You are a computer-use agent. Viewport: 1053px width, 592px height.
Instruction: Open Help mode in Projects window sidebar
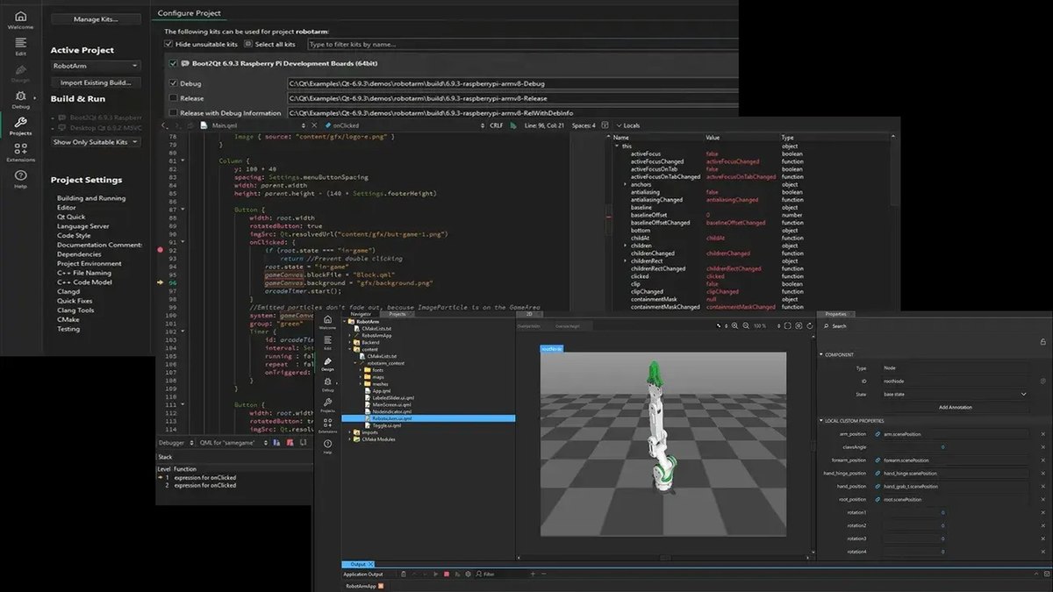tap(20, 179)
